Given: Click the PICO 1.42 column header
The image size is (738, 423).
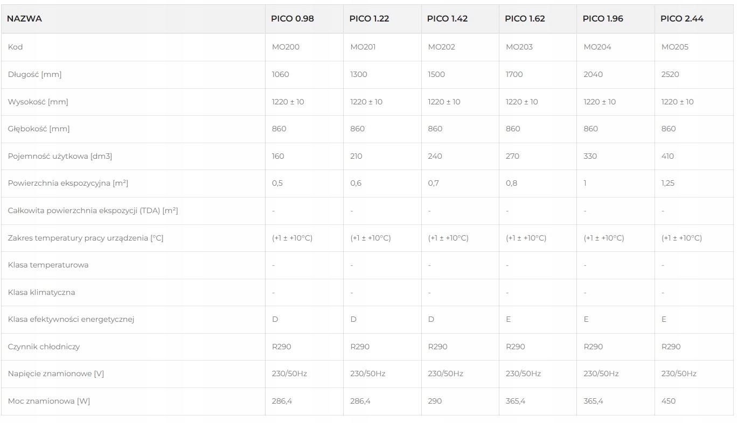Looking at the screenshot, I should (447, 19).
